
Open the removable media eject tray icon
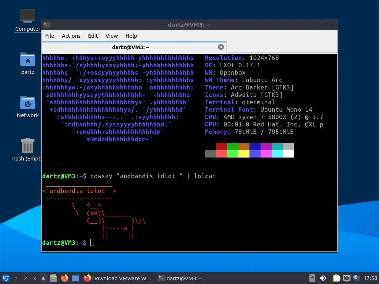tap(312, 278)
